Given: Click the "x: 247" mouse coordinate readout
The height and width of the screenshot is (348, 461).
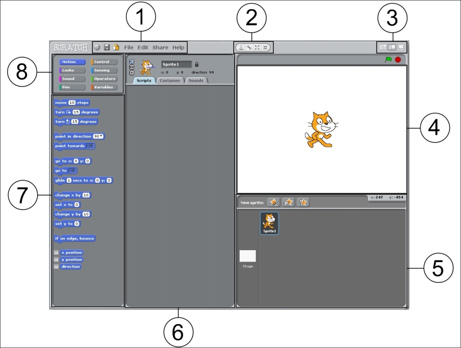Looking at the screenshot, I should [x=377, y=197].
